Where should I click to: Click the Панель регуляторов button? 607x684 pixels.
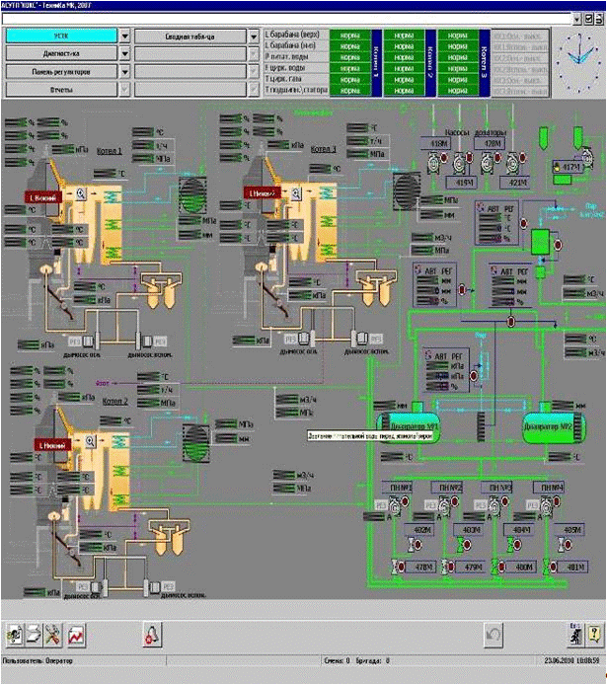pos(61,71)
